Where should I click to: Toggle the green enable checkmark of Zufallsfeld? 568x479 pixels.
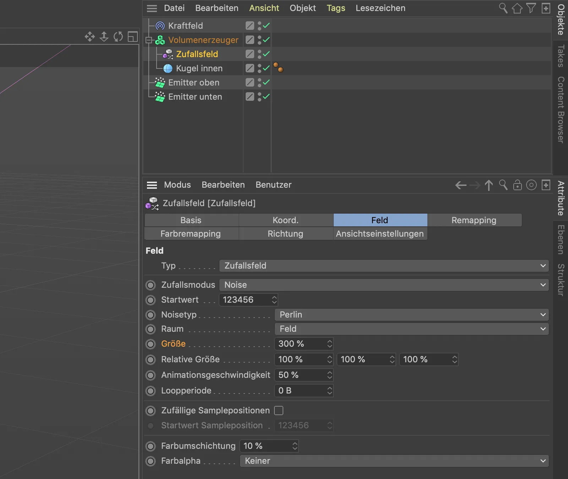[x=266, y=54]
